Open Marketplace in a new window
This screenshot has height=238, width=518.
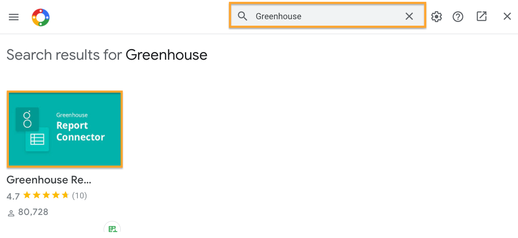[482, 16]
